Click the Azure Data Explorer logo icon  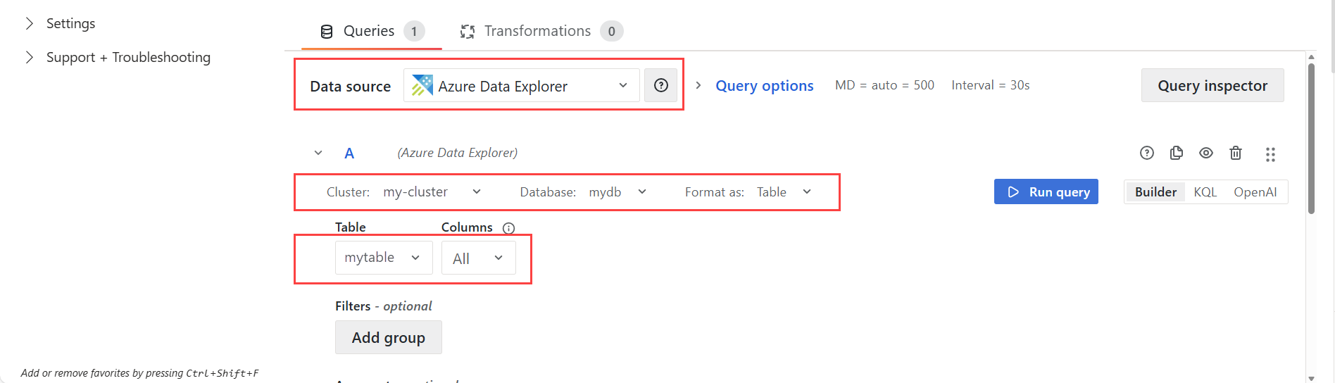[x=422, y=85]
